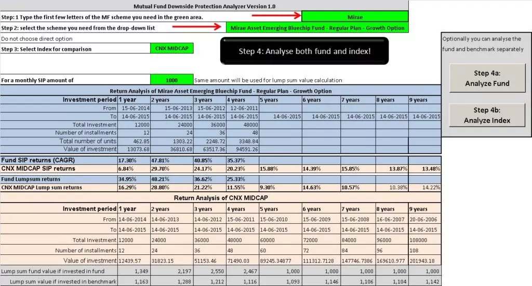The image size is (532, 286).
Task: Click the Step 4 Analyse both fund and index button
Action: click(304, 51)
